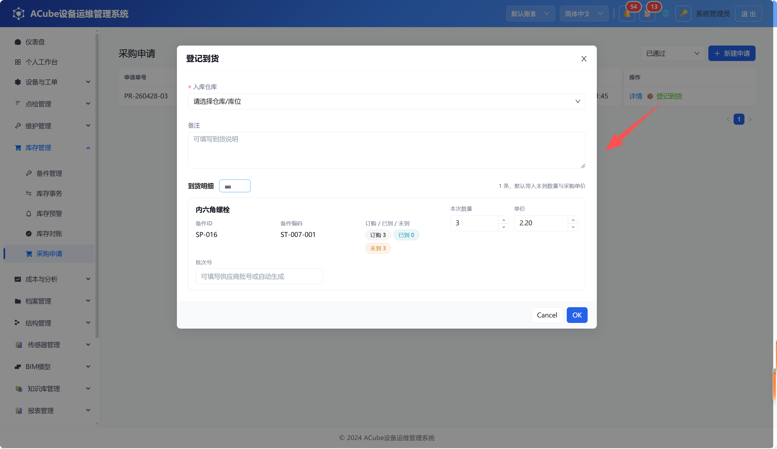
Task: Decrease 本次数量 with the down arrow
Action: pos(504,227)
